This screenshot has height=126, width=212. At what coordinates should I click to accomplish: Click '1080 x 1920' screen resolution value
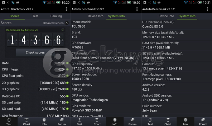(80, 79)
